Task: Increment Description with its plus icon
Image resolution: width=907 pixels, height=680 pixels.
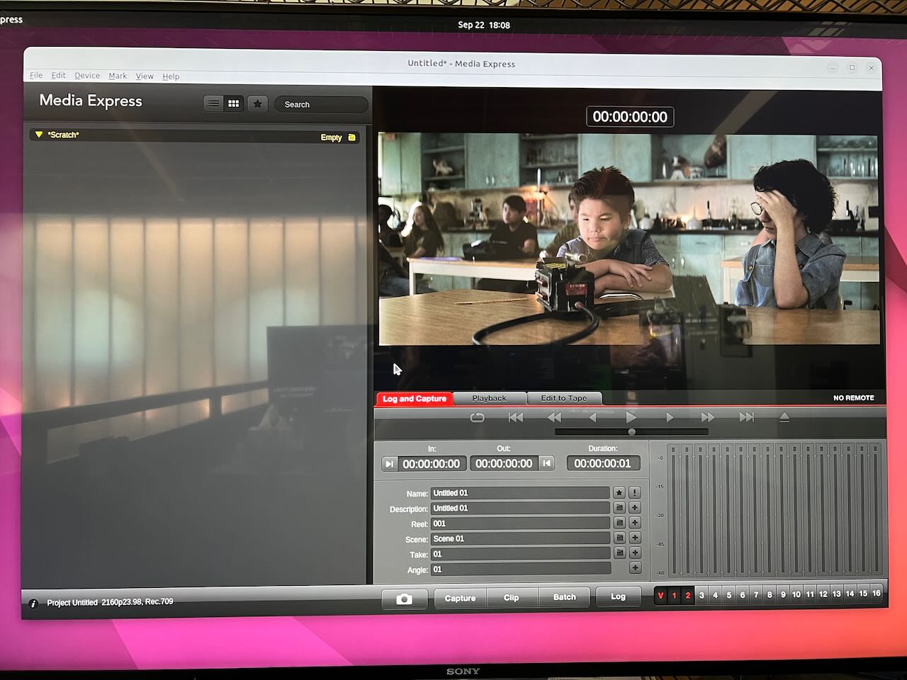Action: [x=634, y=507]
